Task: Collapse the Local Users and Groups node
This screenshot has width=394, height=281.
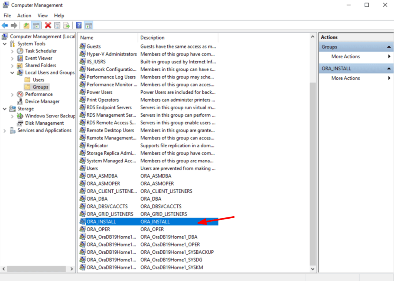Action: 12,73
